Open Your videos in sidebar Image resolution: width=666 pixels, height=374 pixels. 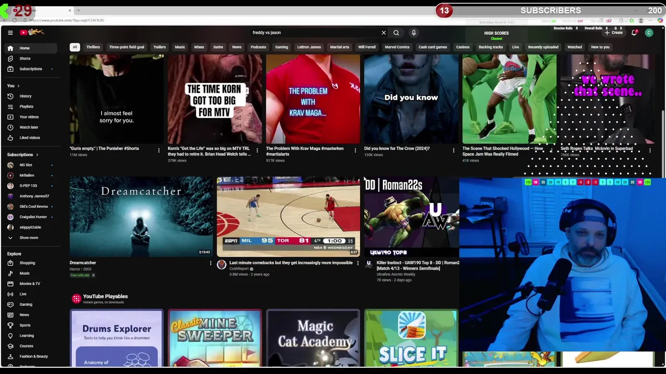pyautogui.click(x=31, y=117)
